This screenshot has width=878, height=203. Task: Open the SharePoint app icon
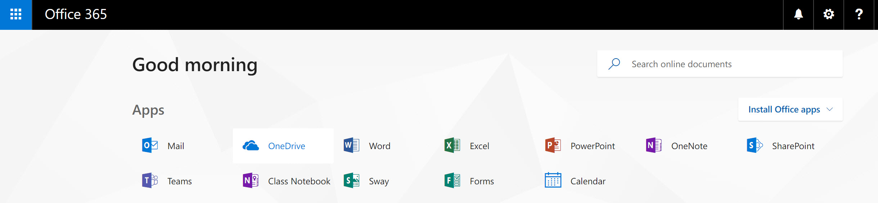coord(755,146)
